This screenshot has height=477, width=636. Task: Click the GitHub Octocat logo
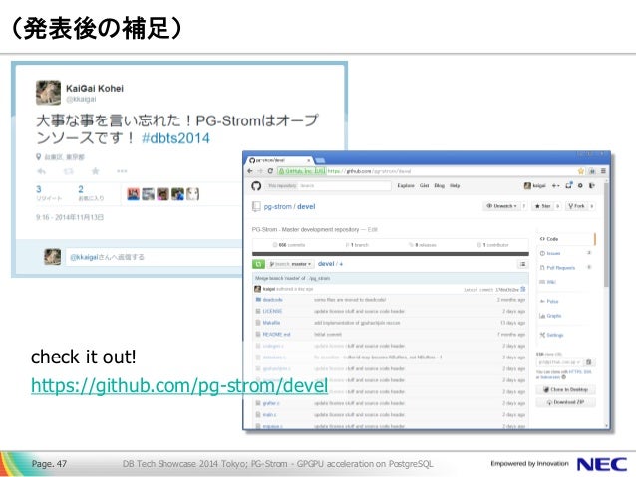(256, 185)
